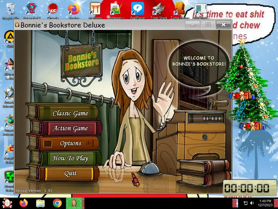Select Bonnie's Bookstore taskbar button
The width and height of the screenshot is (278, 209).
[74, 203]
